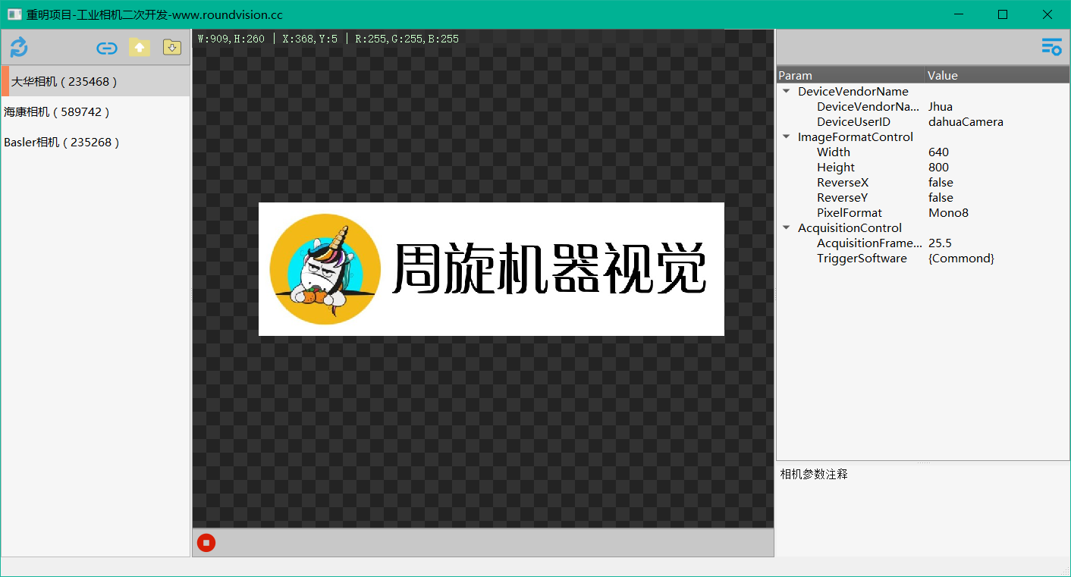Toggle ReverseX from false
The height and width of the screenshot is (577, 1071).
(x=941, y=182)
